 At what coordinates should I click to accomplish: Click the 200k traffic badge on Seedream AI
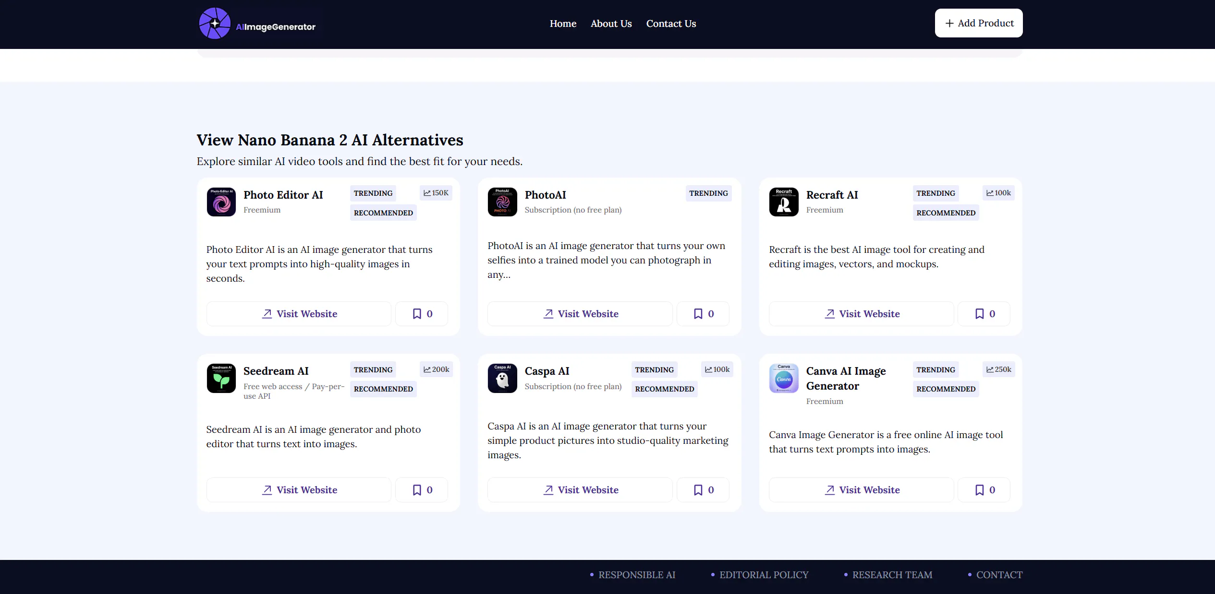pyautogui.click(x=436, y=369)
